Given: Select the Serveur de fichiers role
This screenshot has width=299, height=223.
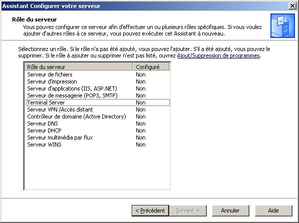Looking at the screenshot, I should (x=98, y=74).
